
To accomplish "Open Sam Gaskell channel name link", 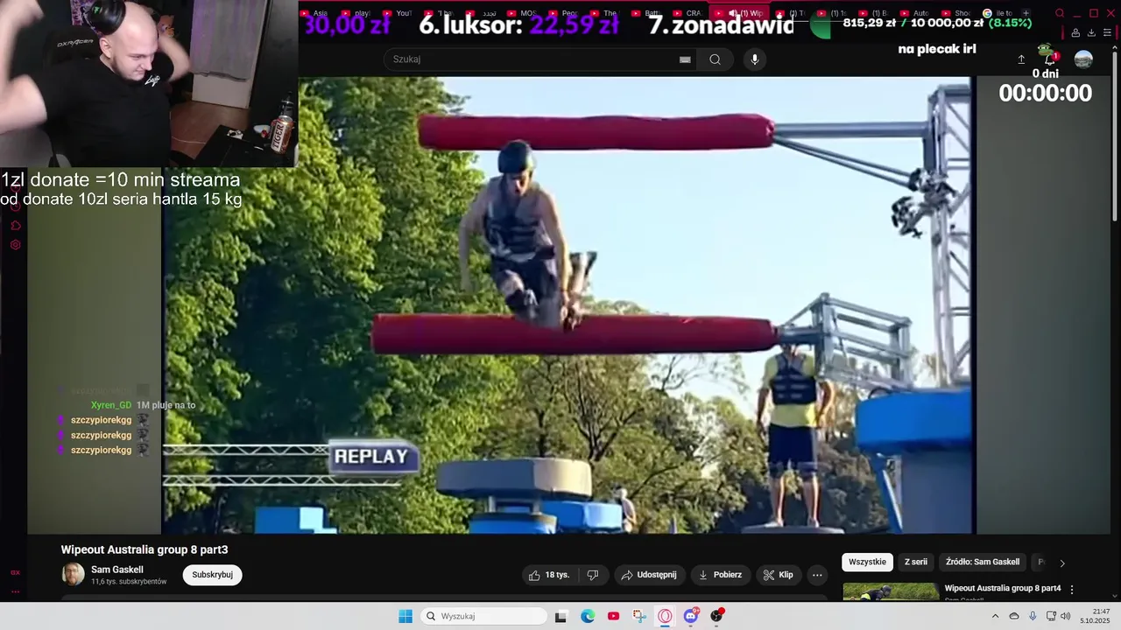I will [x=117, y=570].
